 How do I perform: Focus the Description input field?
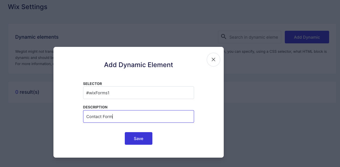point(139,117)
